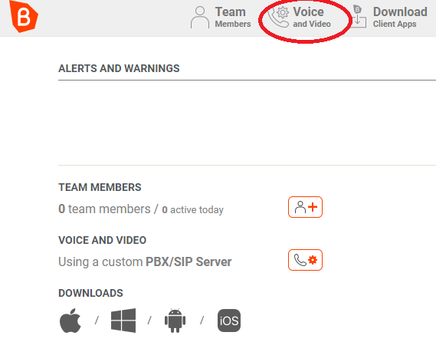Image resolution: width=436 pixels, height=342 pixels.
Task: Open Download Client Apps menu
Action: point(400,17)
